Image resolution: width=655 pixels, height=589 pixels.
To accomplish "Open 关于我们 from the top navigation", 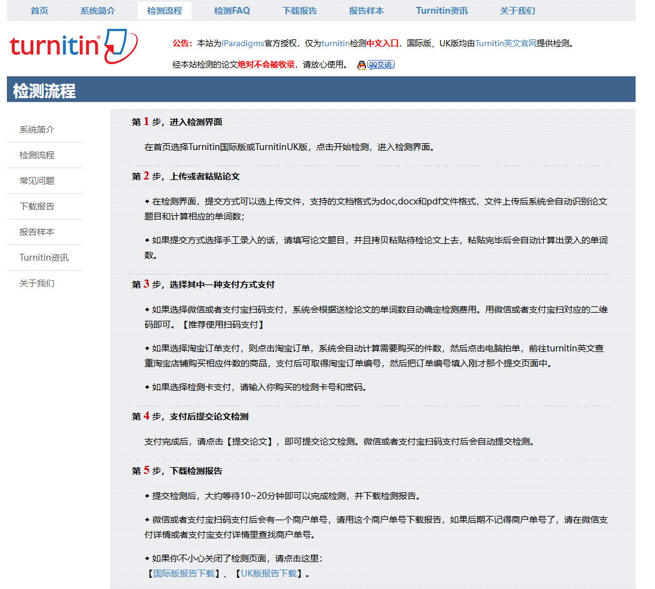I will 517,11.
